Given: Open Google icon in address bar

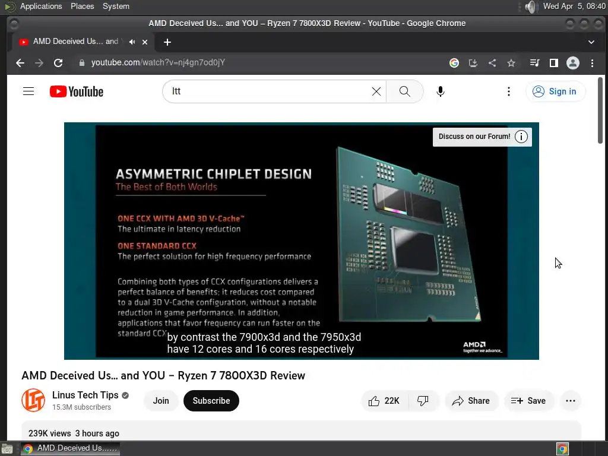Looking at the screenshot, I should (454, 63).
